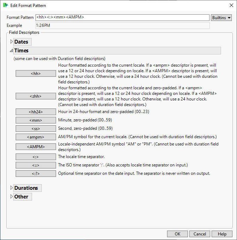Insert the <::> ISO time separator
Screen dimensions: 237x240
coord(36,165)
